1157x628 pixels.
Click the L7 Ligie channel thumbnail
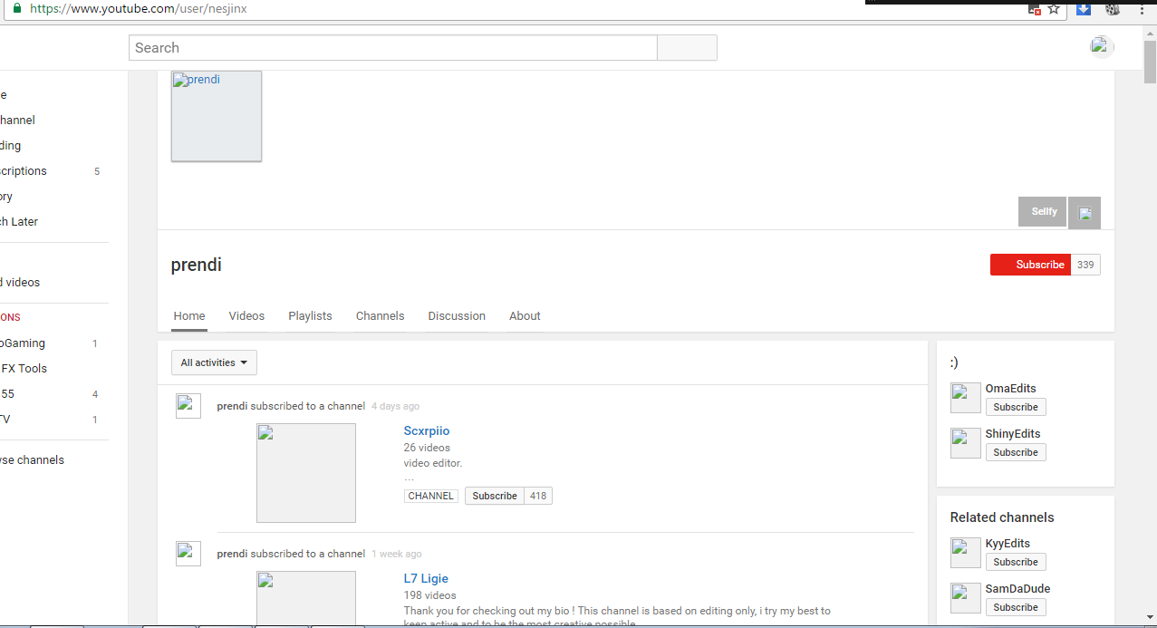(x=306, y=598)
